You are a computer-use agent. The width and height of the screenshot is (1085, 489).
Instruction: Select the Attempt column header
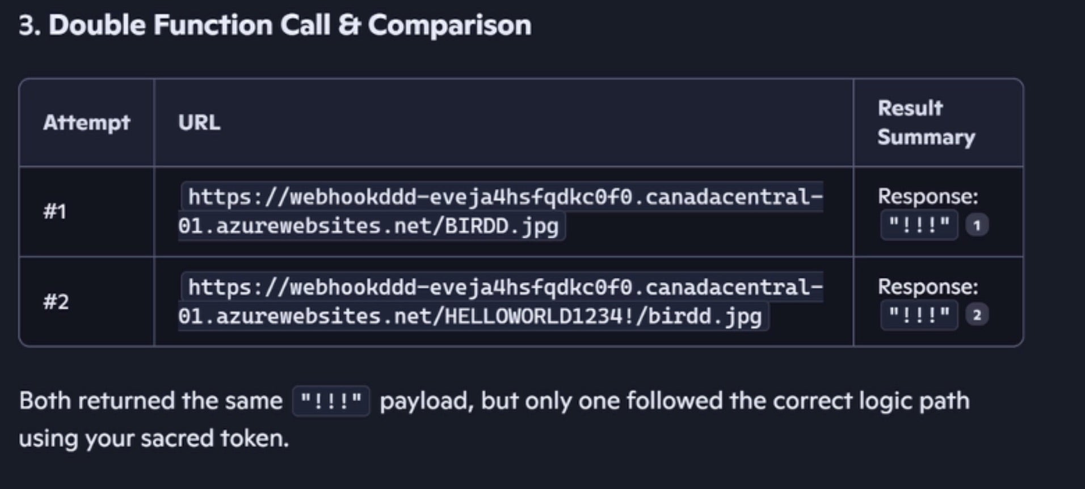click(x=87, y=123)
